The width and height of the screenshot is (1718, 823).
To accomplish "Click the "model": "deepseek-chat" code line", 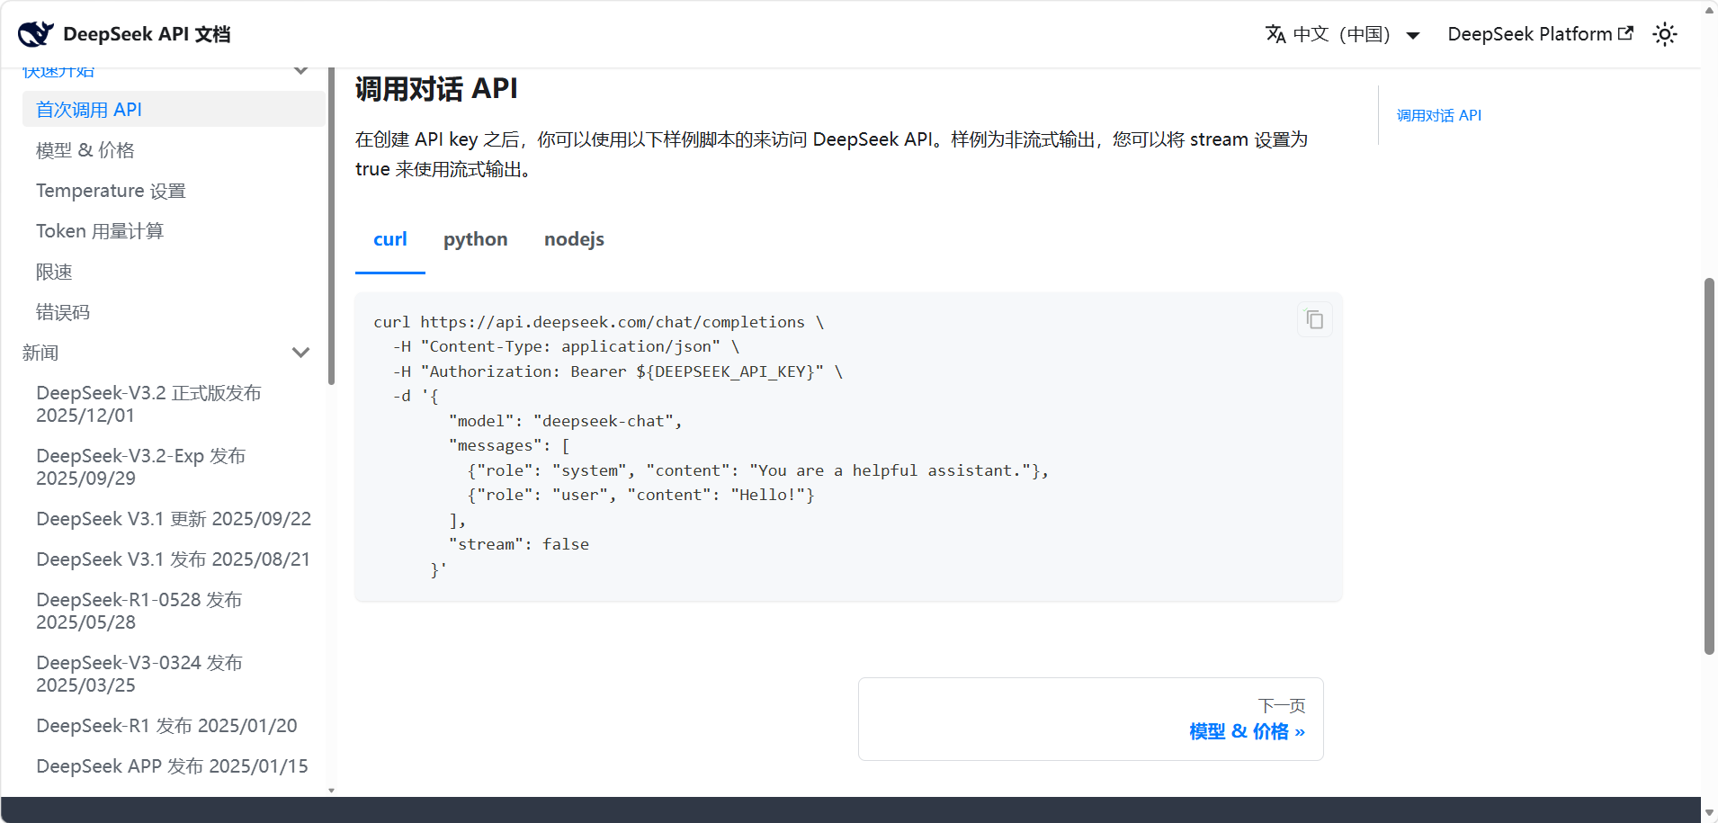I will (565, 421).
